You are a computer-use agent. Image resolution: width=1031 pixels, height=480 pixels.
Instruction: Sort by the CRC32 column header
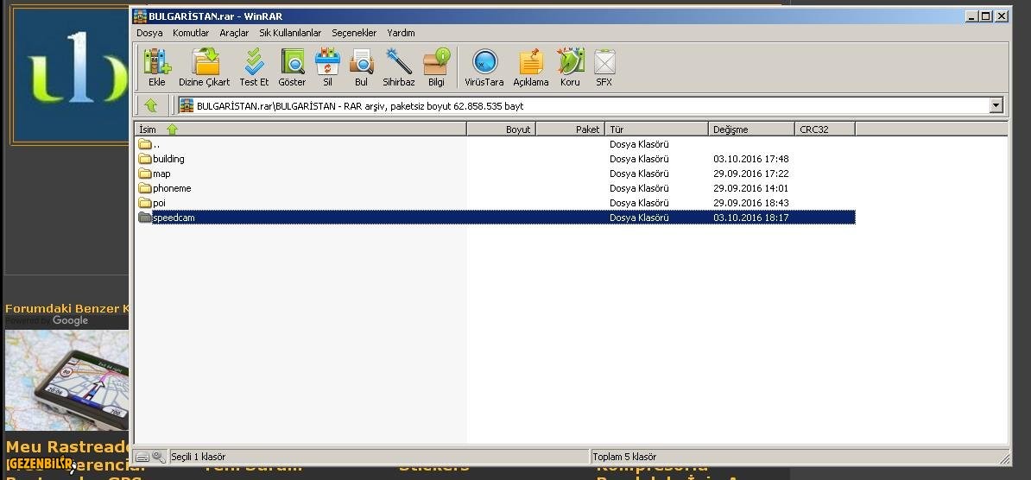[825, 129]
